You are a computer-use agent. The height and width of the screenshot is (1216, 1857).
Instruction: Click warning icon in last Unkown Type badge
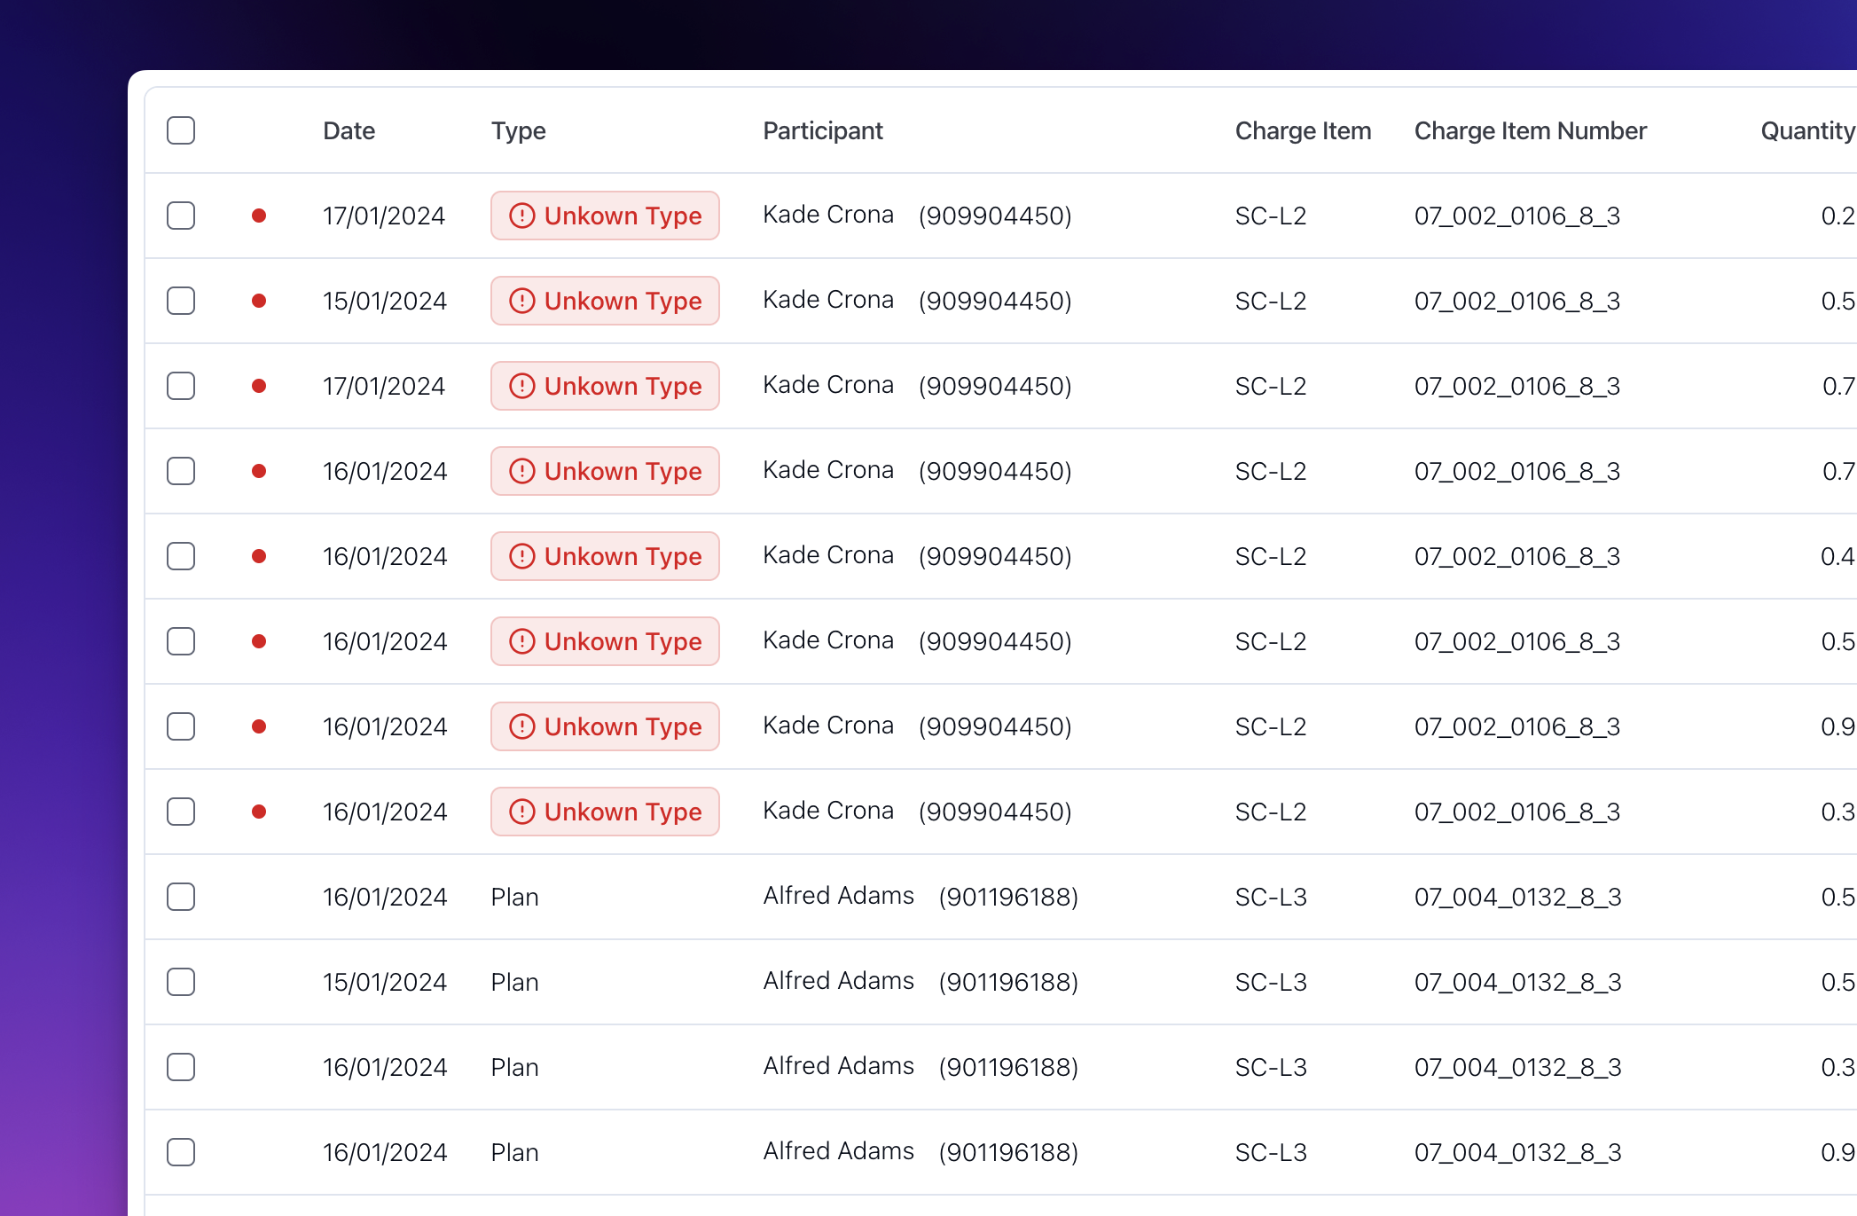(522, 812)
